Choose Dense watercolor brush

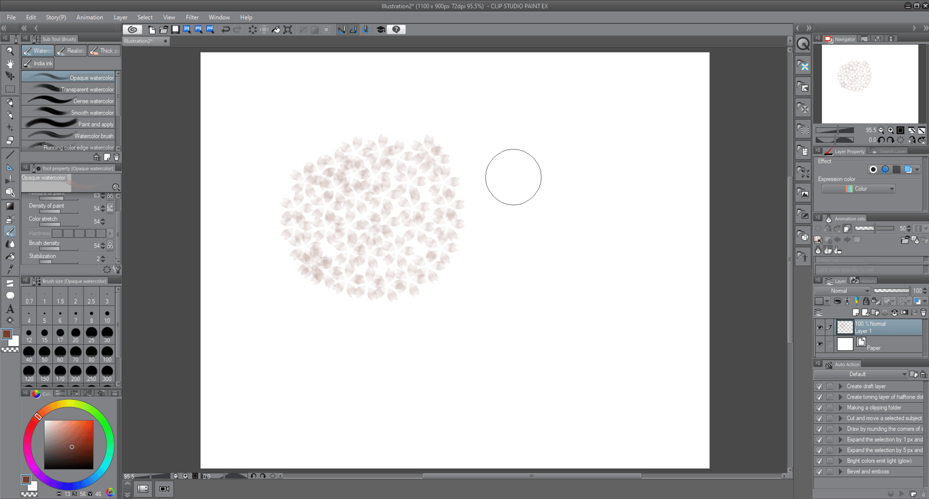point(68,101)
